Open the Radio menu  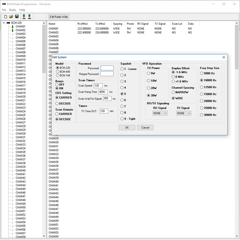click(12, 10)
